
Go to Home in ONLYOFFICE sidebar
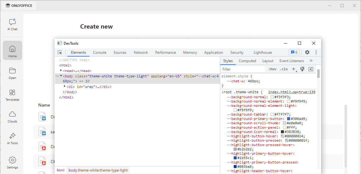12,50
